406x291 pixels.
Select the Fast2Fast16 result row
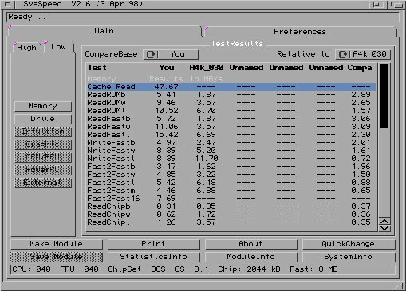tap(231, 199)
